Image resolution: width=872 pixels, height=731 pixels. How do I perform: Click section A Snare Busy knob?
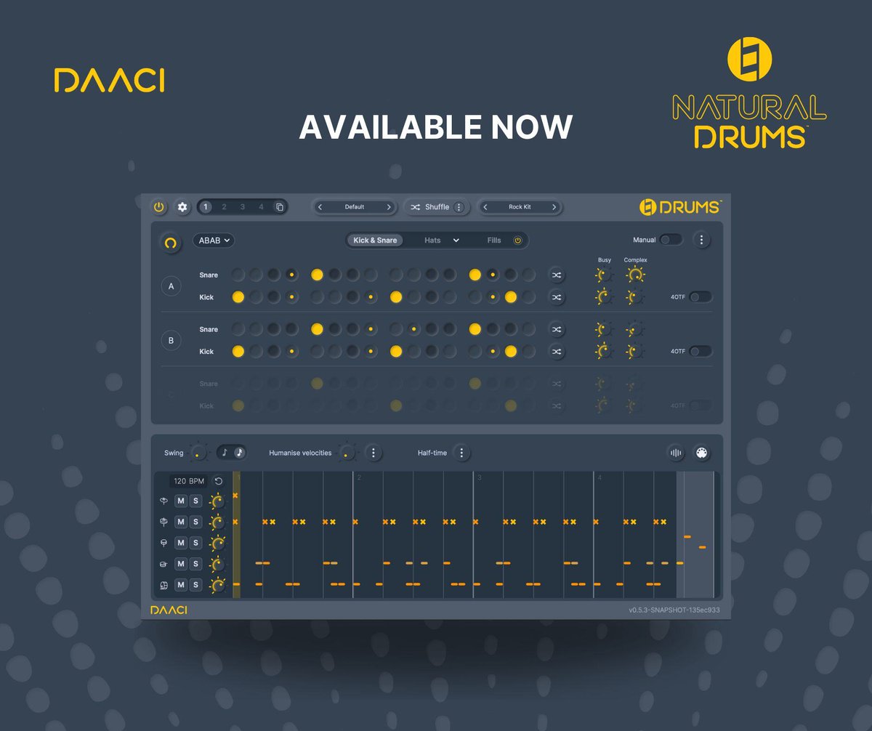coord(603,275)
